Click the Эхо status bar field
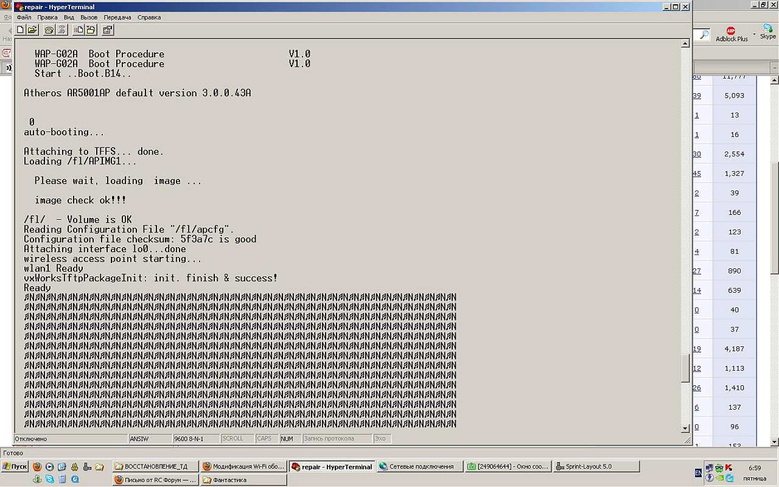This screenshot has width=779, height=487. click(x=382, y=438)
